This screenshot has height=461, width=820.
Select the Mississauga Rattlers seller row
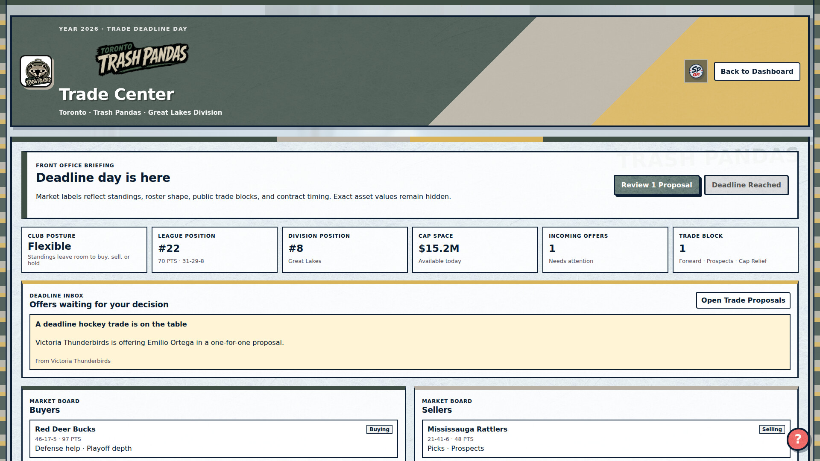coord(606,439)
